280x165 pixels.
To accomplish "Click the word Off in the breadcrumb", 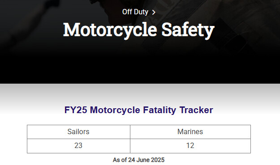I will coord(127,12).
